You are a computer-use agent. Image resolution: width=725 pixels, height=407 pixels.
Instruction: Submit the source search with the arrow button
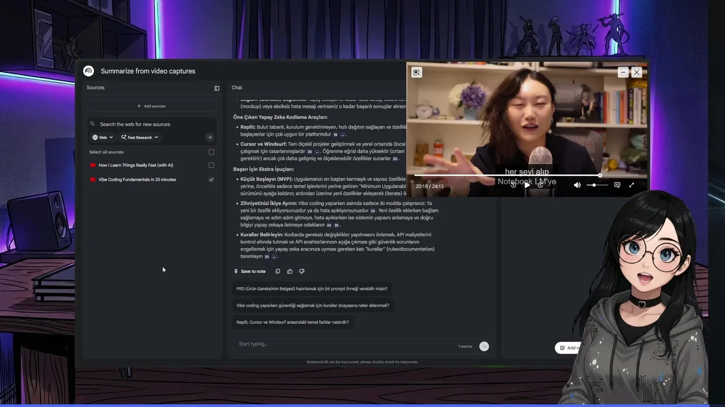point(210,137)
